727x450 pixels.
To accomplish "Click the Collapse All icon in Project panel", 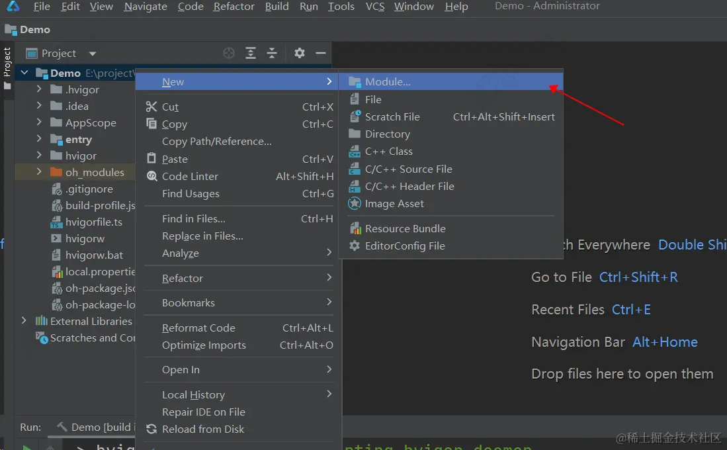I will (272, 54).
